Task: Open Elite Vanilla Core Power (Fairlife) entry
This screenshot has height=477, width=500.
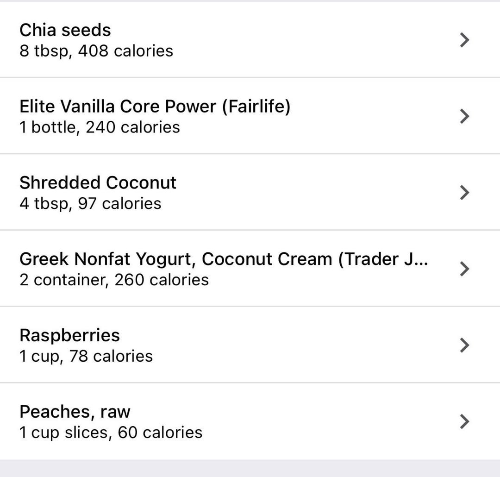Action: coord(155,107)
